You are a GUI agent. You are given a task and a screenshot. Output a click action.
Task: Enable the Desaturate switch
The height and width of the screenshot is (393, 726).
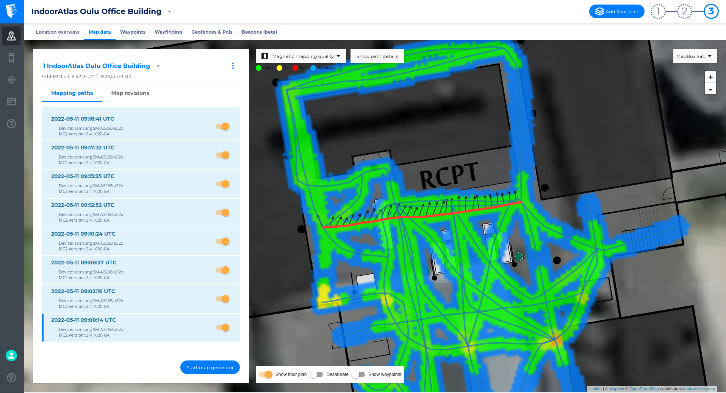pos(316,374)
